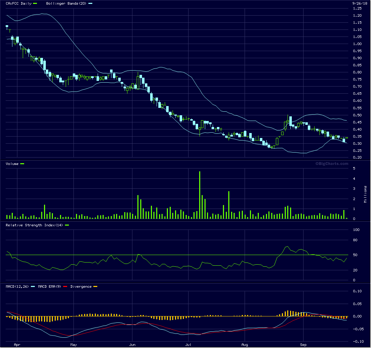This screenshot has height=348, width=371.
Task: Click the 0.65 price axis value
Action: click(357, 94)
